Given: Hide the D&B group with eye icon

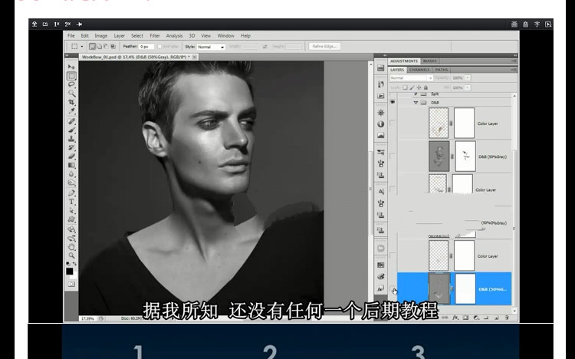Looking at the screenshot, I should coord(393,103).
